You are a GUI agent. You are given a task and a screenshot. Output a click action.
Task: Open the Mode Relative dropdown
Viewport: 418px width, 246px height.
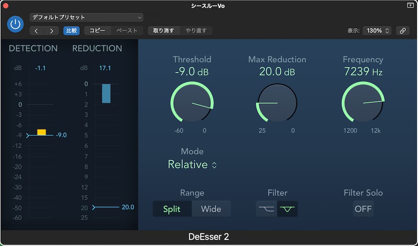[192, 164]
